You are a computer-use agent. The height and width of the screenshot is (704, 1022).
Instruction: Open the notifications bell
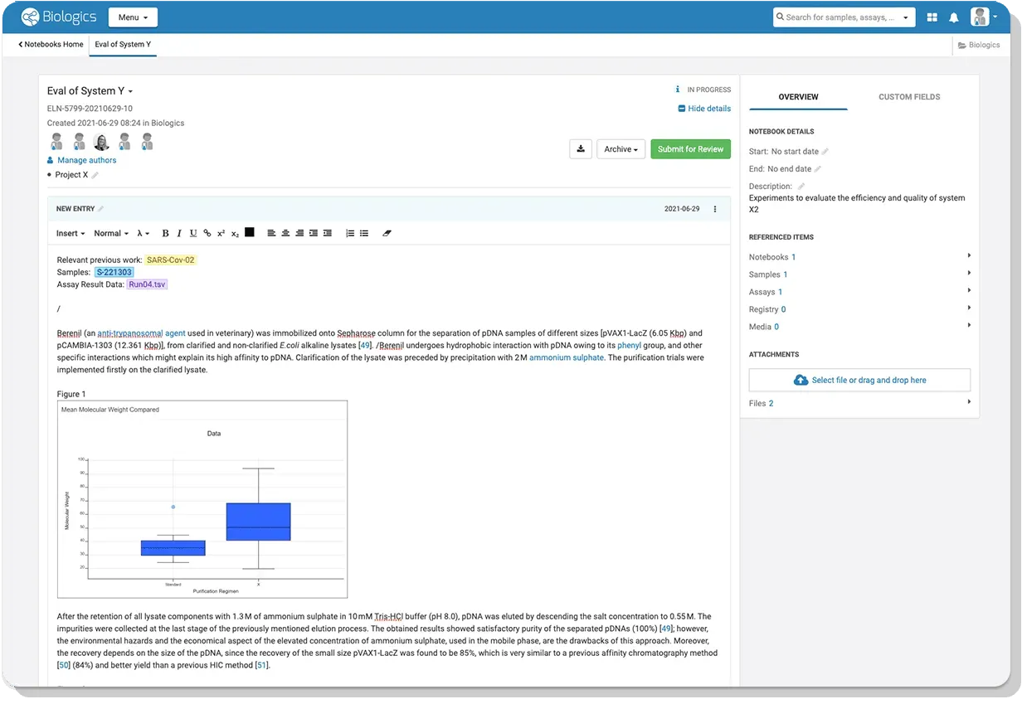[954, 17]
